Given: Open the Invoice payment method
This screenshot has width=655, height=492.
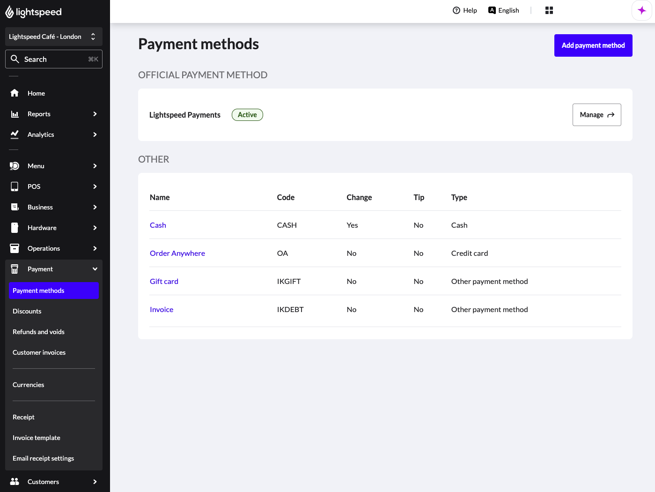Looking at the screenshot, I should pos(162,309).
